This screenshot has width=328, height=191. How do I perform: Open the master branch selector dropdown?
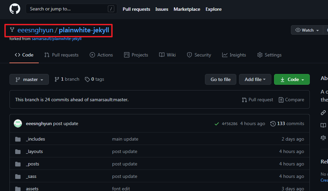pyautogui.click(x=29, y=79)
